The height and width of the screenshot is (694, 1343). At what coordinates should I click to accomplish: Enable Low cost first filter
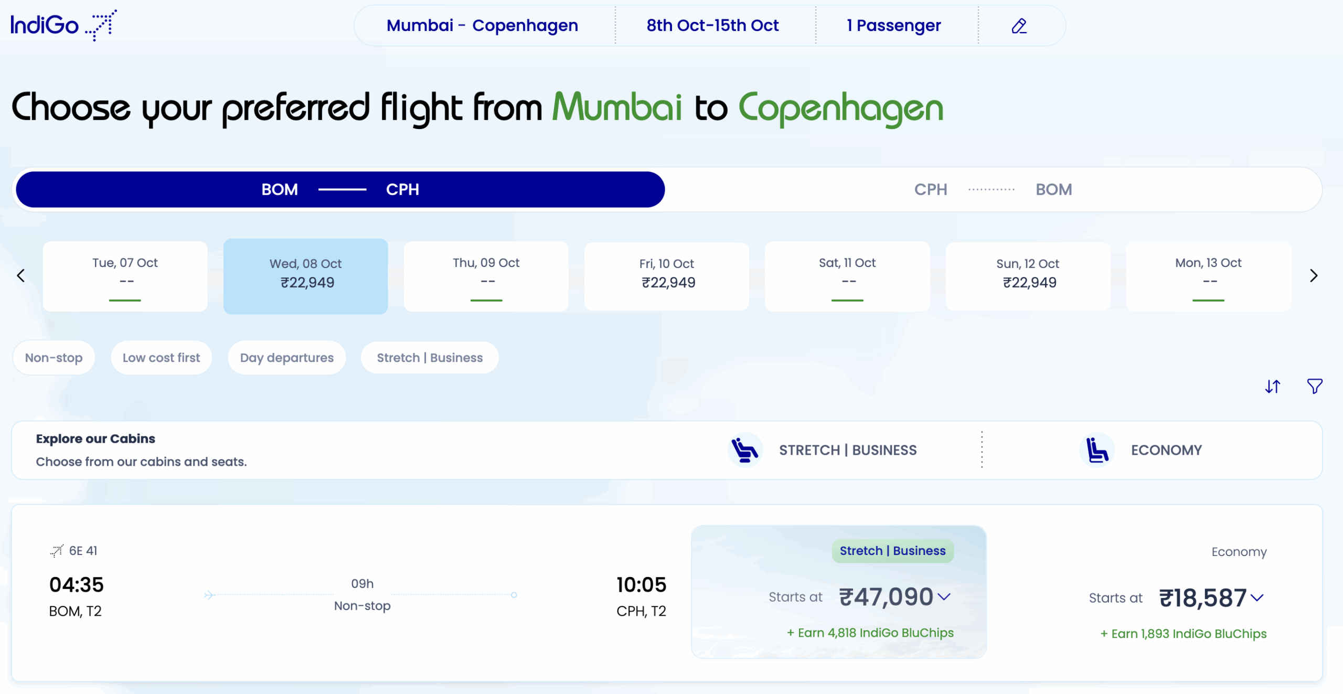(161, 358)
